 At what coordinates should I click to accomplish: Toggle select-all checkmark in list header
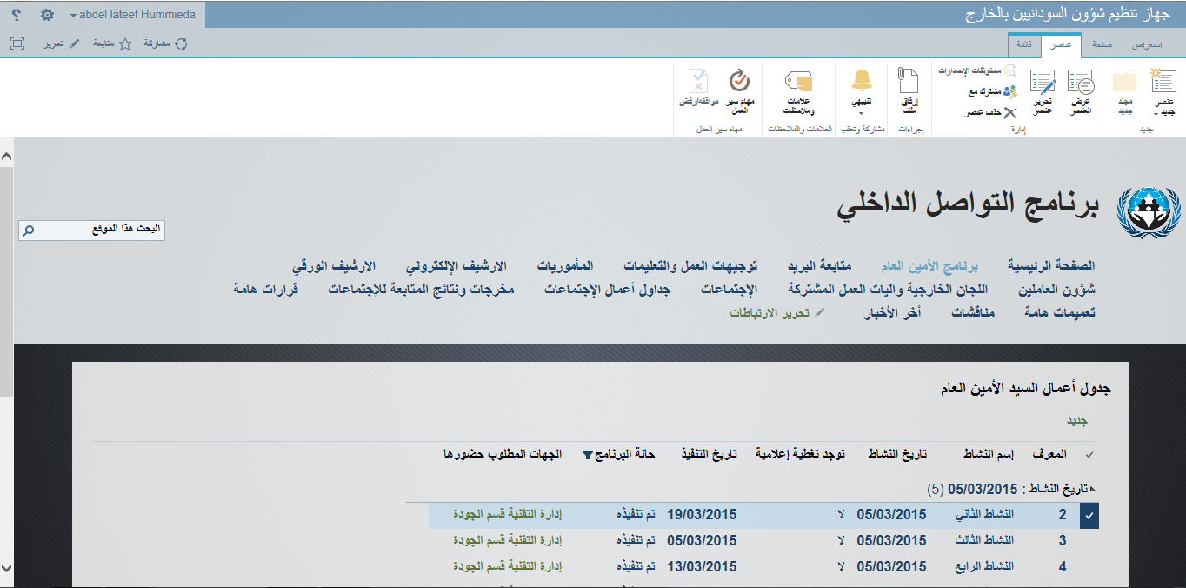(1089, 454)
